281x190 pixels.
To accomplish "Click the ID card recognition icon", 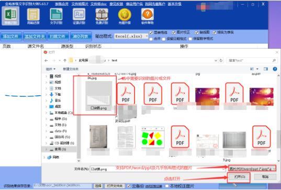I will click(79, 16).
